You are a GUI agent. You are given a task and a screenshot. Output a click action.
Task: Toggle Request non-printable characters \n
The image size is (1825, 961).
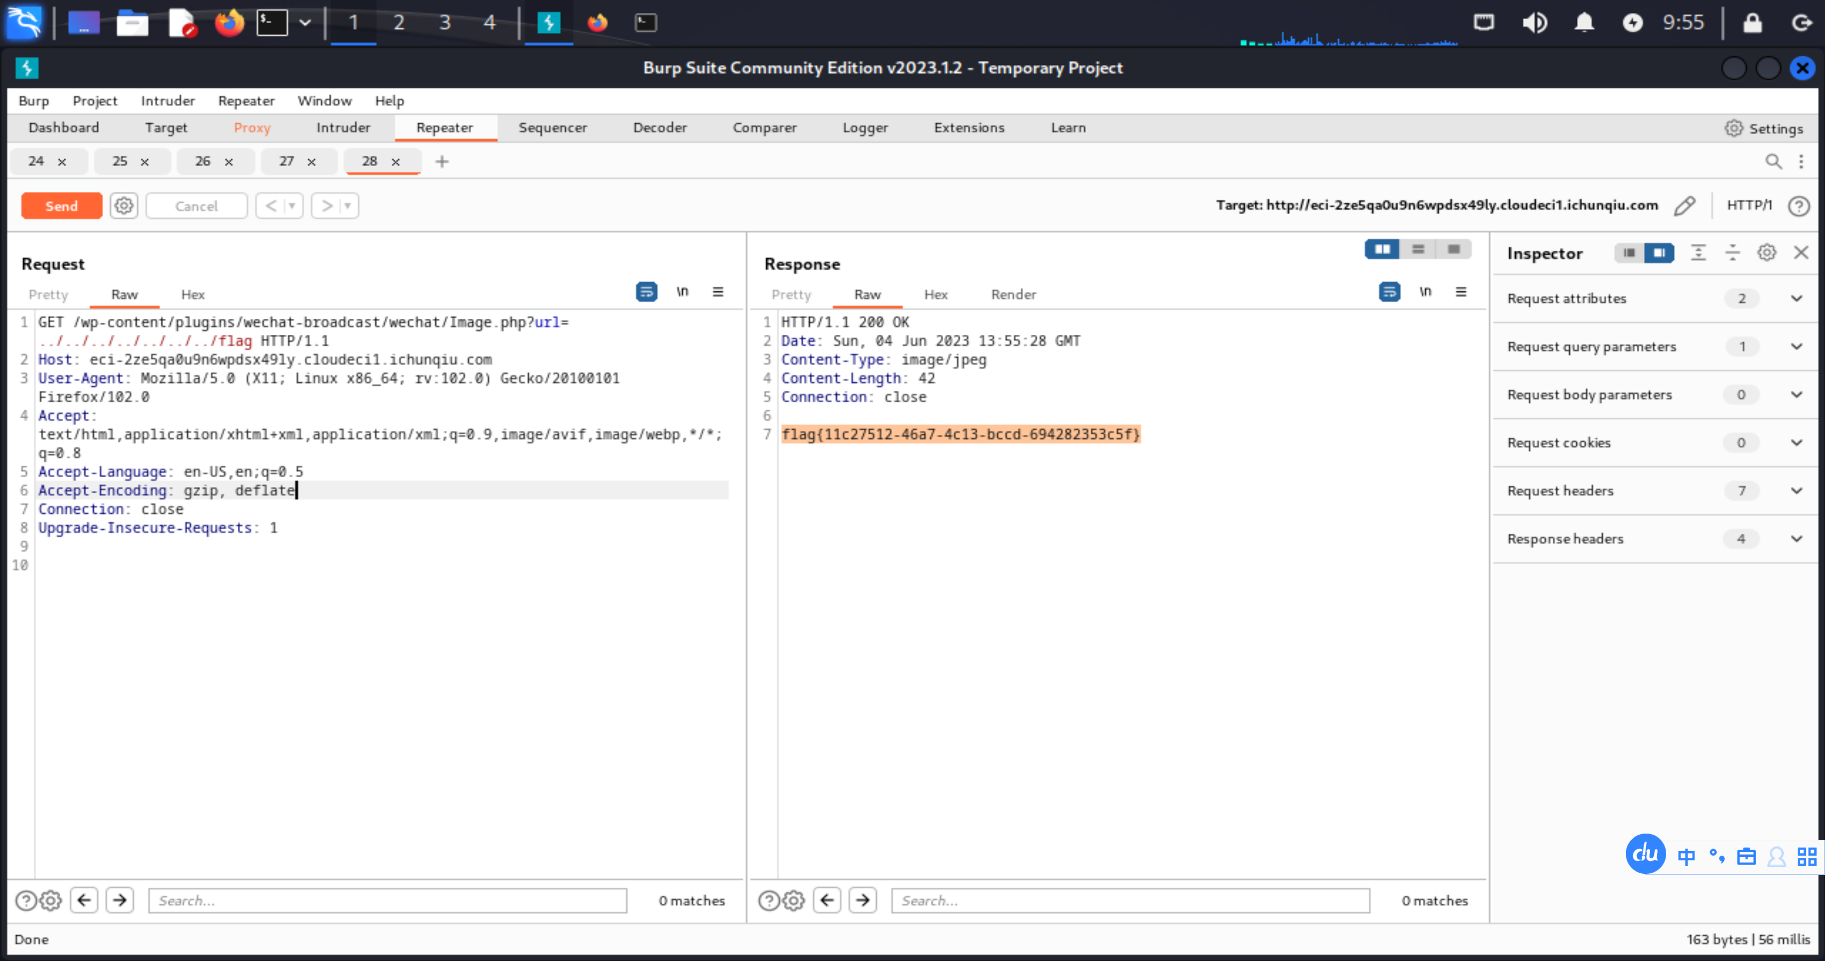(682, 291)
